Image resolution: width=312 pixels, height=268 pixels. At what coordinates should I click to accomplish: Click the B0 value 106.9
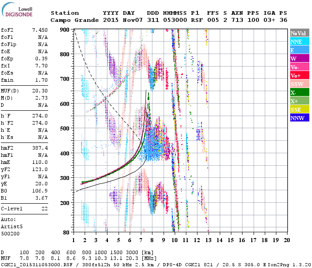click(x=40, y=191)
